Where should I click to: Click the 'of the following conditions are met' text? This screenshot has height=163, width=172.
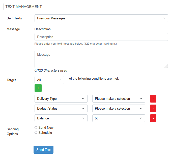click(94, 79)
